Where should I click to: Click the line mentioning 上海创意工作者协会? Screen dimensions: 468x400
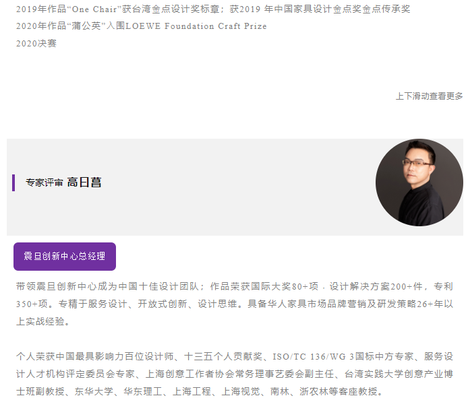pos(235,374)
